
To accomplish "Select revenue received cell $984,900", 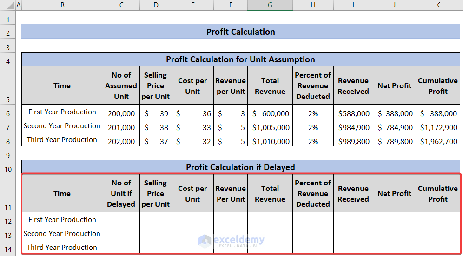I will click(x=353, y=125).
